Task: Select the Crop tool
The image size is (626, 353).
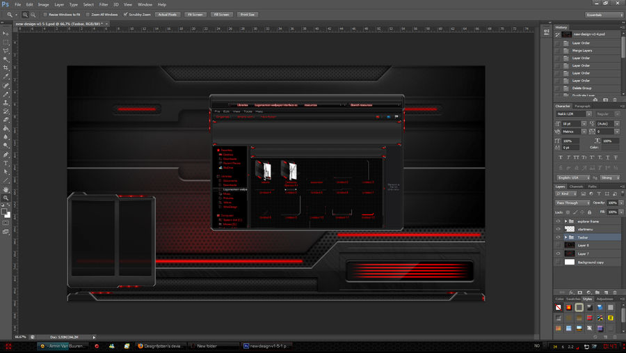Action: tap(6, 68)
